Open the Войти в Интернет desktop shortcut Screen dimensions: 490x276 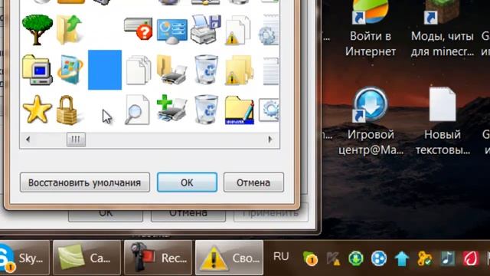(x=371, y=29)
